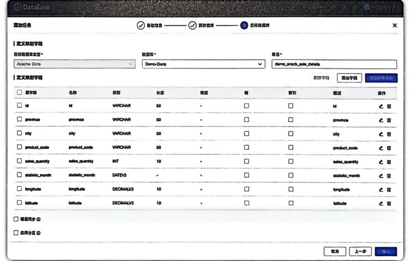Delete the id field row
Screen dimensions: 409x261
coord(389,106)
